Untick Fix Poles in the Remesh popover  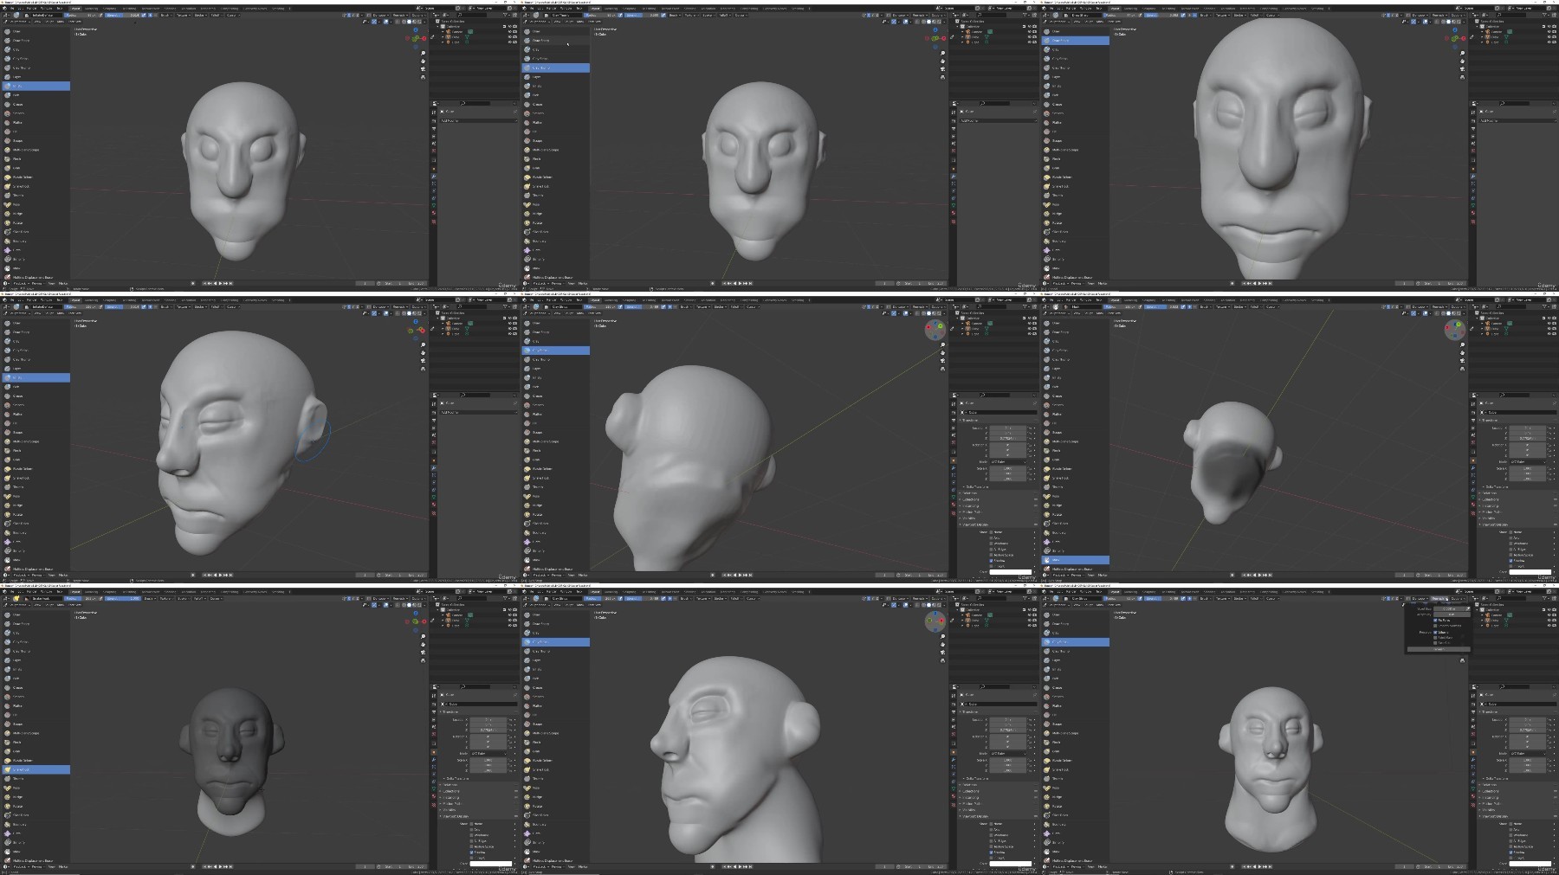click(1435, 621)
